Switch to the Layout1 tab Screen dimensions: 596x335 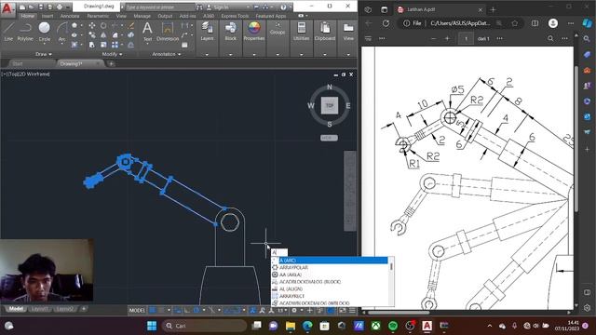pos(40,309)
